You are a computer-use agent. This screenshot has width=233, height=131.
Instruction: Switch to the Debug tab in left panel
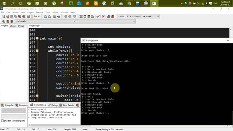pos(21,26)
